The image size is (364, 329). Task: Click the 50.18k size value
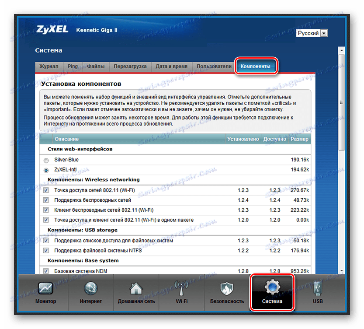(301, 241)
